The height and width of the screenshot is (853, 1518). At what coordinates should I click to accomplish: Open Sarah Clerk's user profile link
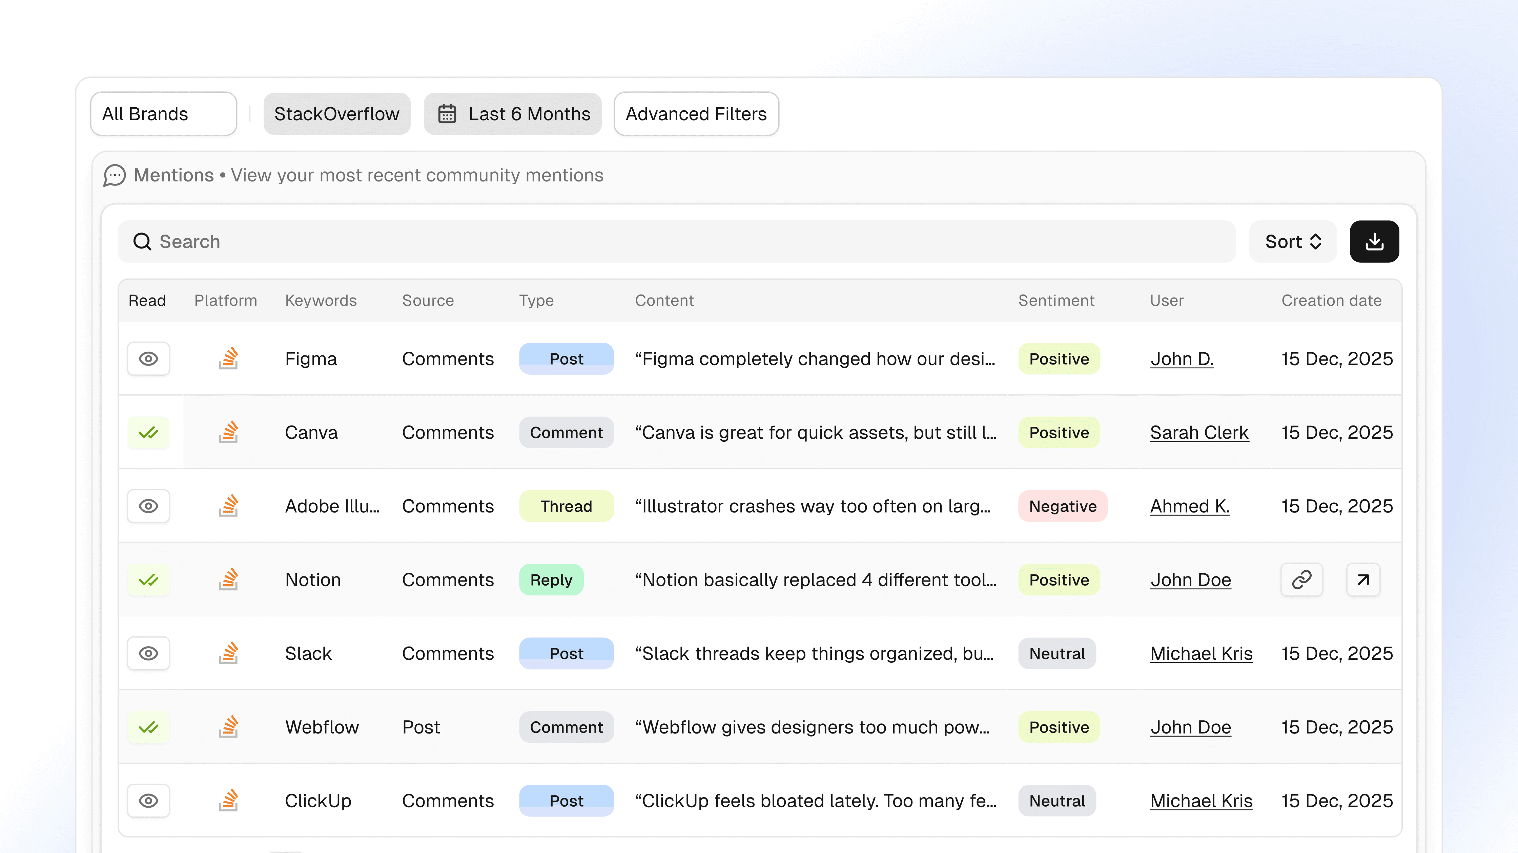(x=1198, y=433)
